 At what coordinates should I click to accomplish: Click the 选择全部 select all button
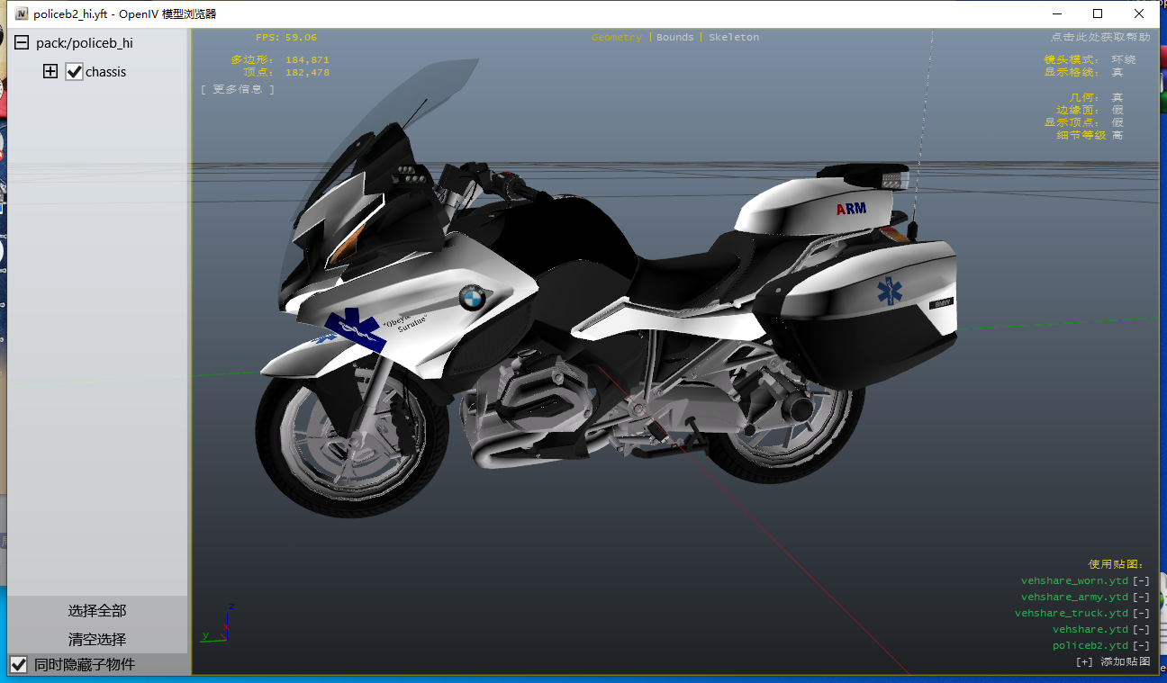tap(97, 611)
